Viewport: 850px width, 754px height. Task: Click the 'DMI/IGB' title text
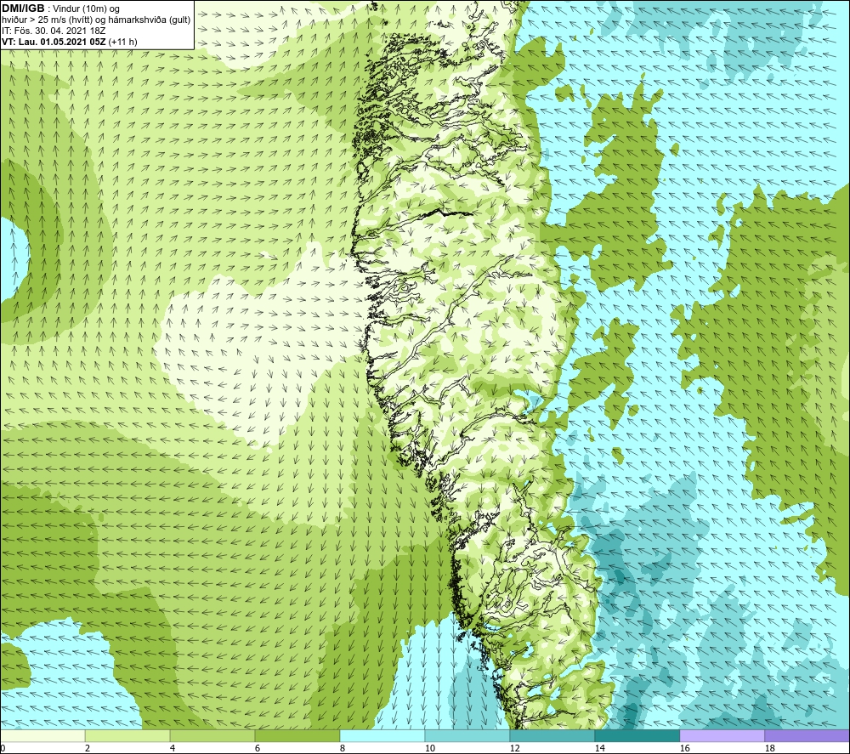tap(23, 9)
